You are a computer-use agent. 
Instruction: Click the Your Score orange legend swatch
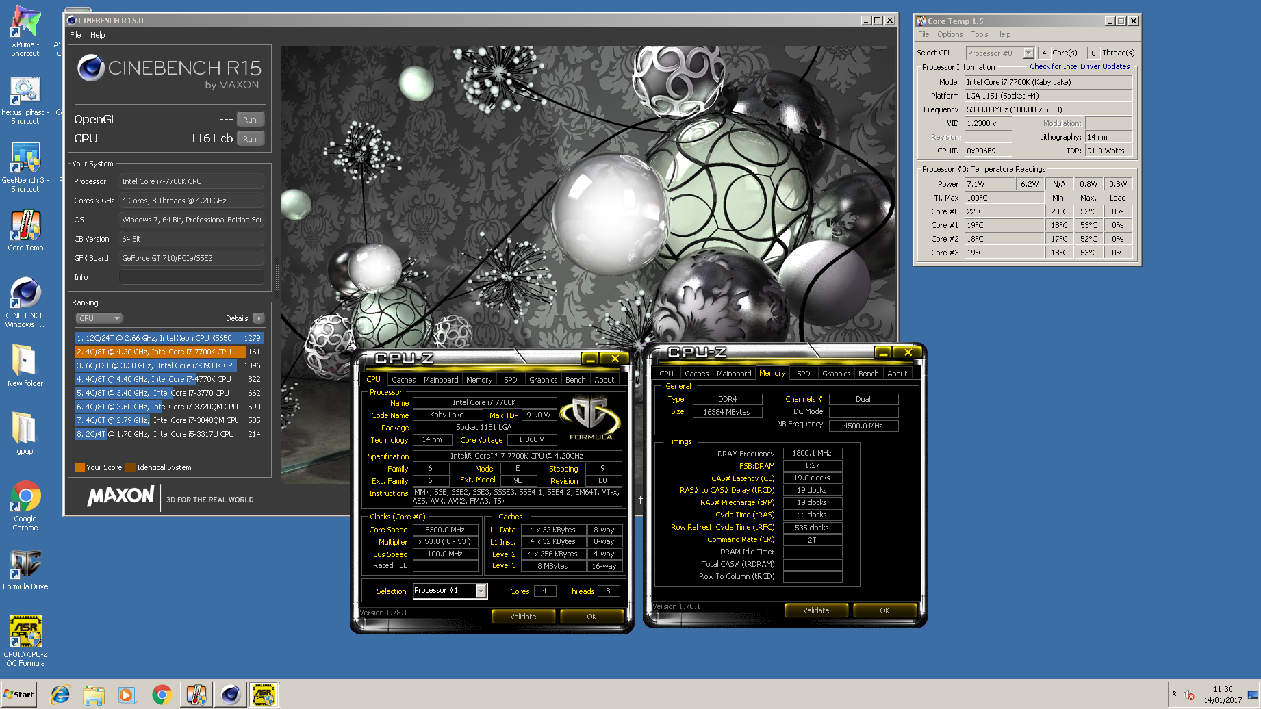(x=79, y=467)
